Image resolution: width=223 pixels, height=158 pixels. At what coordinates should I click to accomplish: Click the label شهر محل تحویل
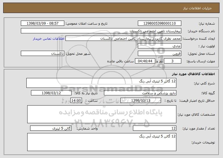(78, 54)
